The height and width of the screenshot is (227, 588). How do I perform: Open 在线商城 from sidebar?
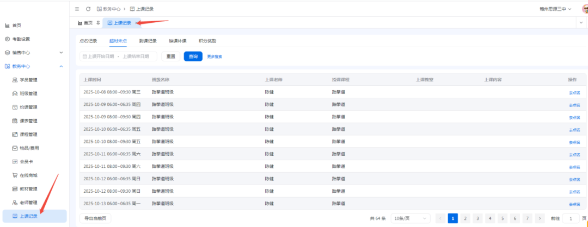(x=28, y=175)
